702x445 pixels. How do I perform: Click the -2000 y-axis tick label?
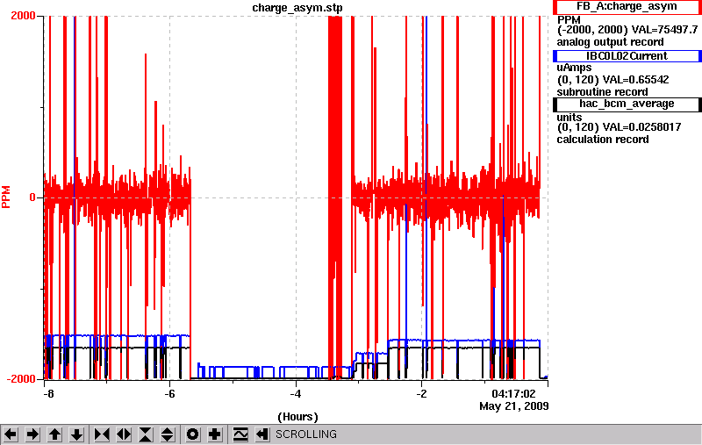21,379
